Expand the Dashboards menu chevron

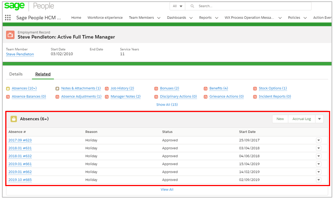click(191, 18)
